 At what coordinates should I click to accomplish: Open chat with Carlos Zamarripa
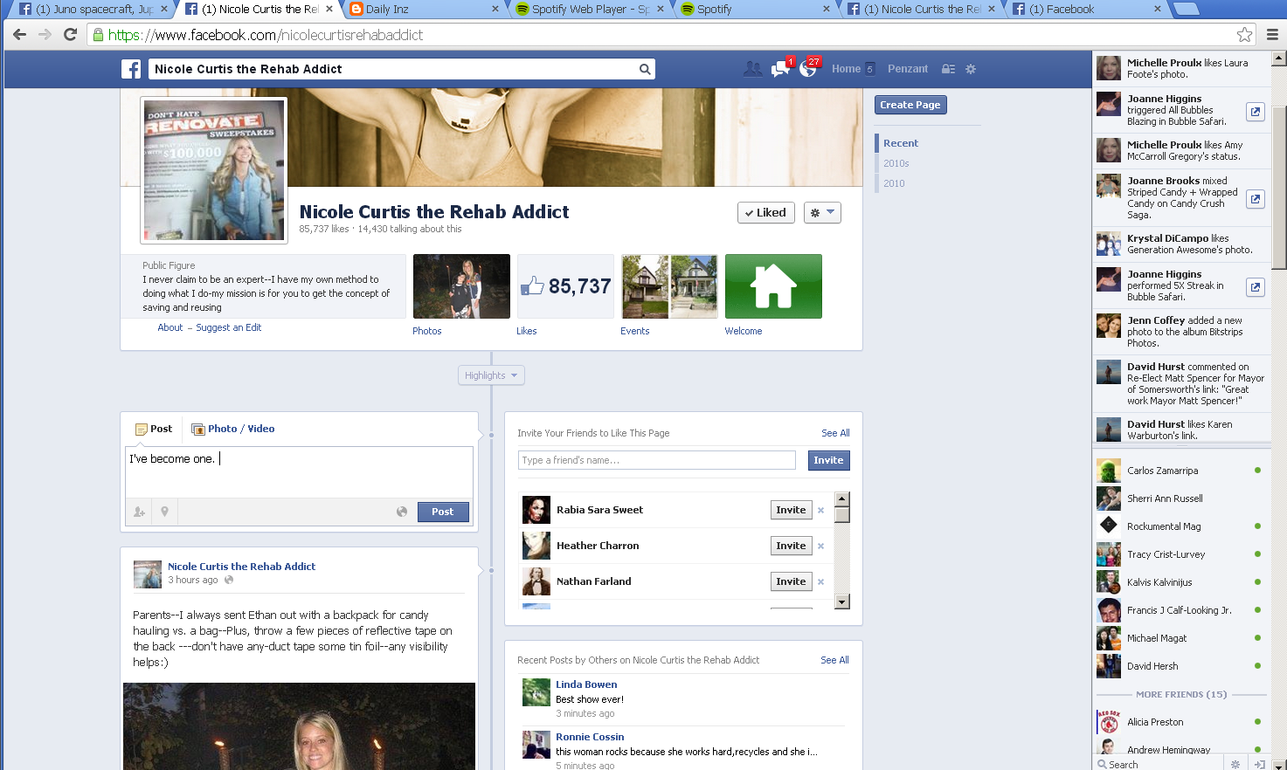pyautogui.click(x=1180, y=471)
